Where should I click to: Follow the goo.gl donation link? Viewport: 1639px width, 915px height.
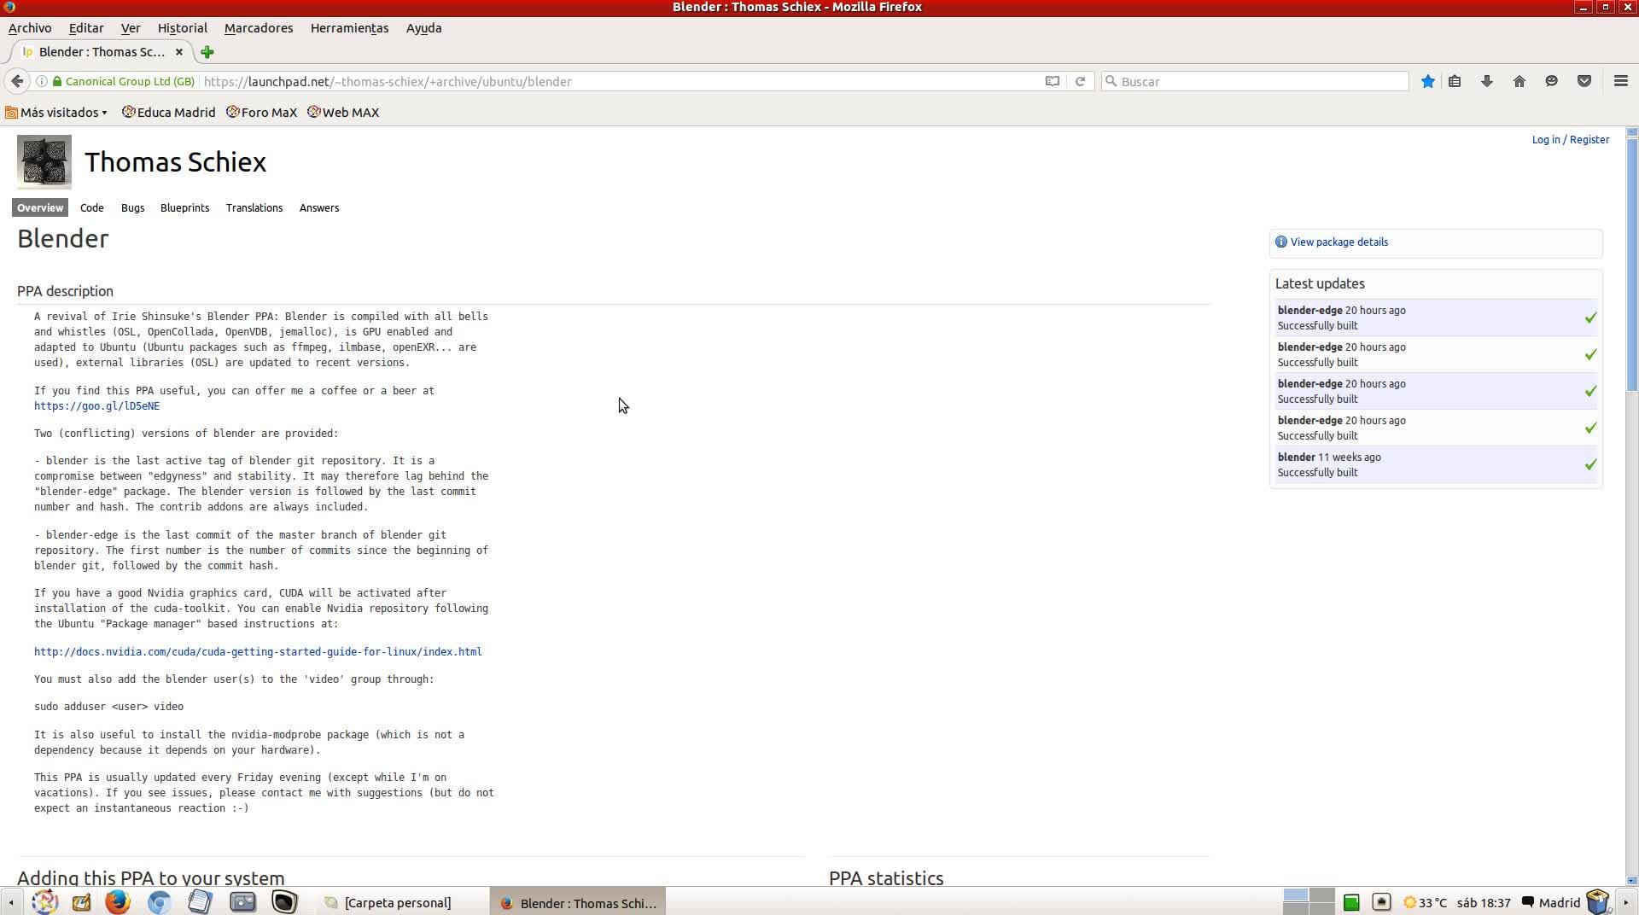coord(97,406)
